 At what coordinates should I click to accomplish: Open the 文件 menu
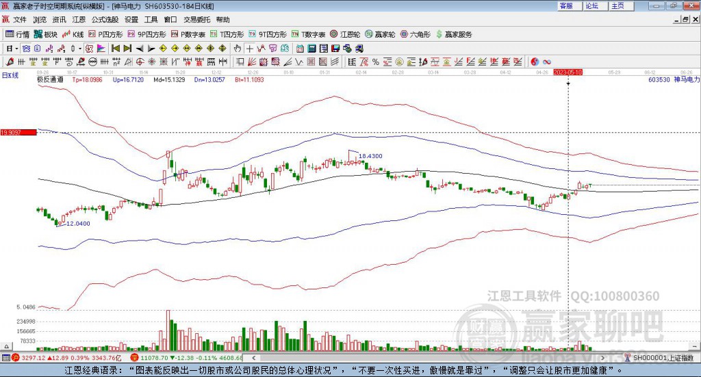click(x=20, y=20)
